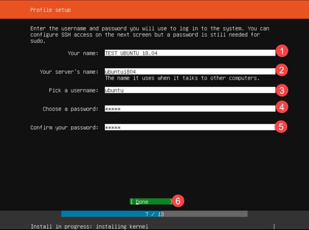Click the hint about talking to other computers
This screenshot has height=230, width=309.
tap(182, 78)
